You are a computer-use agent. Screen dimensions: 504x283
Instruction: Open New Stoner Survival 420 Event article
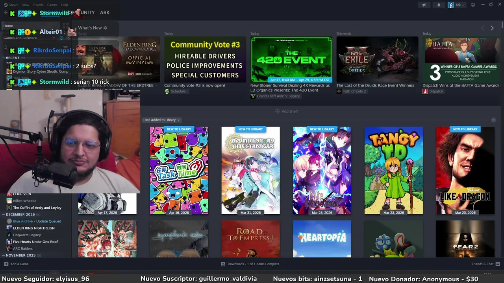290,88
